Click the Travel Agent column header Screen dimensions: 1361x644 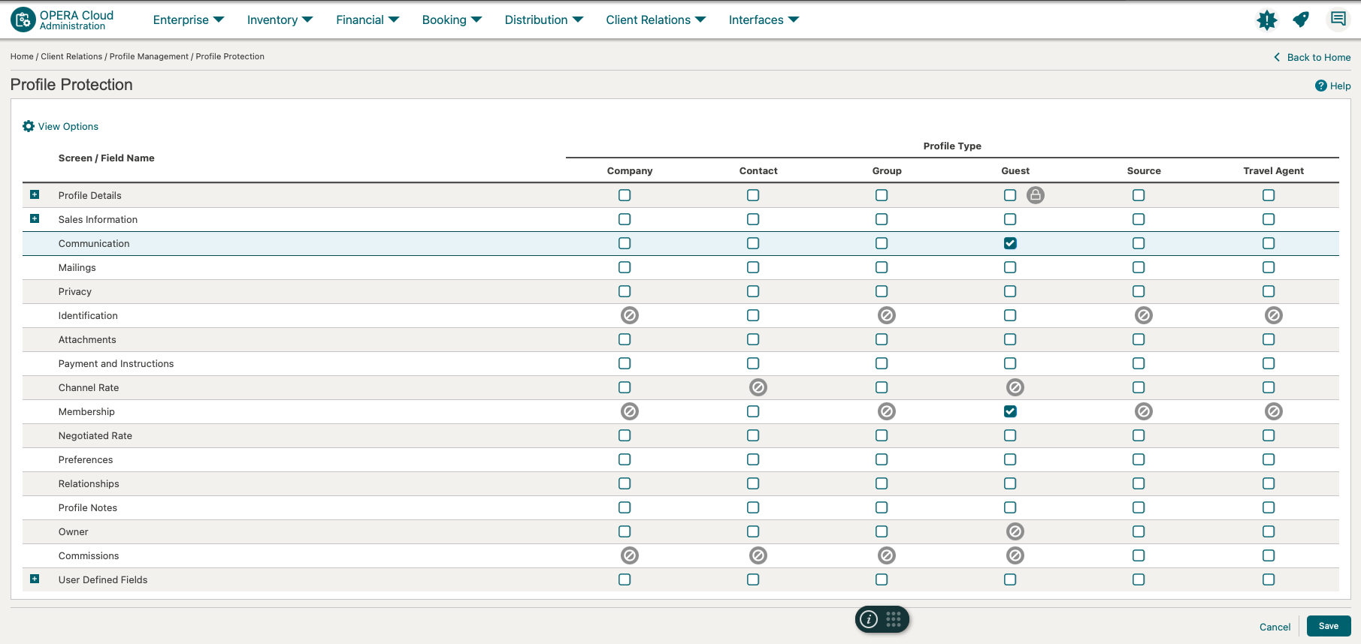point(1273,170)
